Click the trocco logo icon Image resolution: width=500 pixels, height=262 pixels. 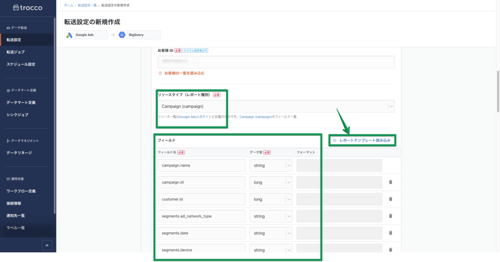(9, 8)
